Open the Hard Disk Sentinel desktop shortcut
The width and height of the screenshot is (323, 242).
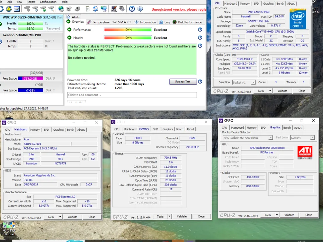click(x=9, y=228)
